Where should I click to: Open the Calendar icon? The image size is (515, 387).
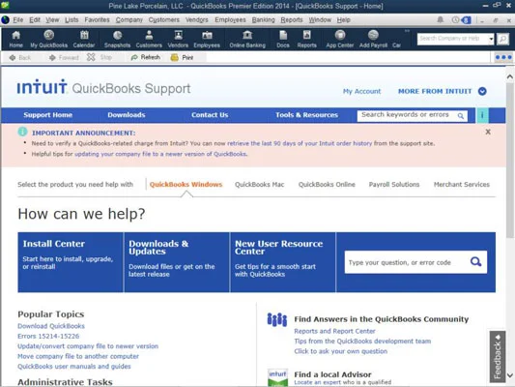click(84, 39)
